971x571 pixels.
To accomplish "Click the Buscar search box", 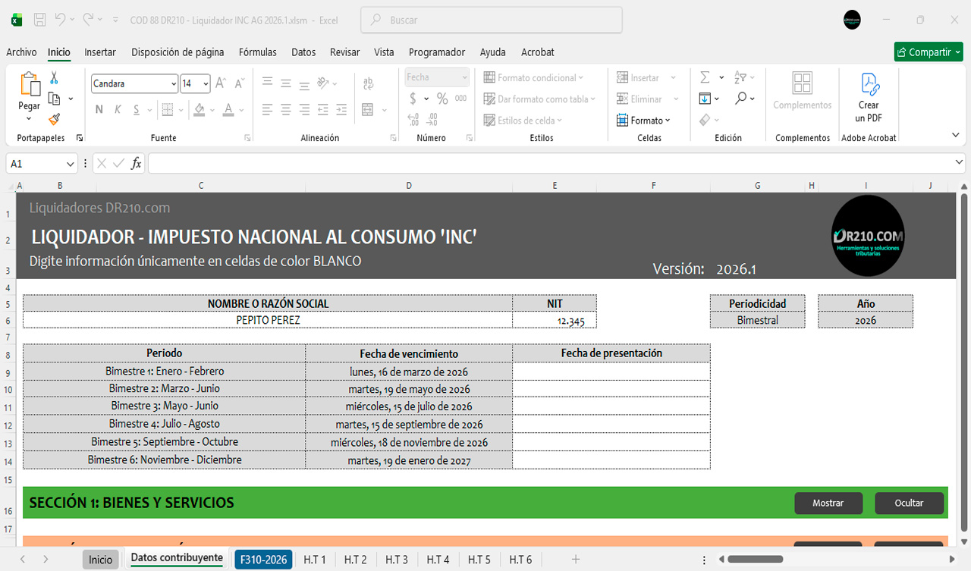I will (x=492, y=20).
